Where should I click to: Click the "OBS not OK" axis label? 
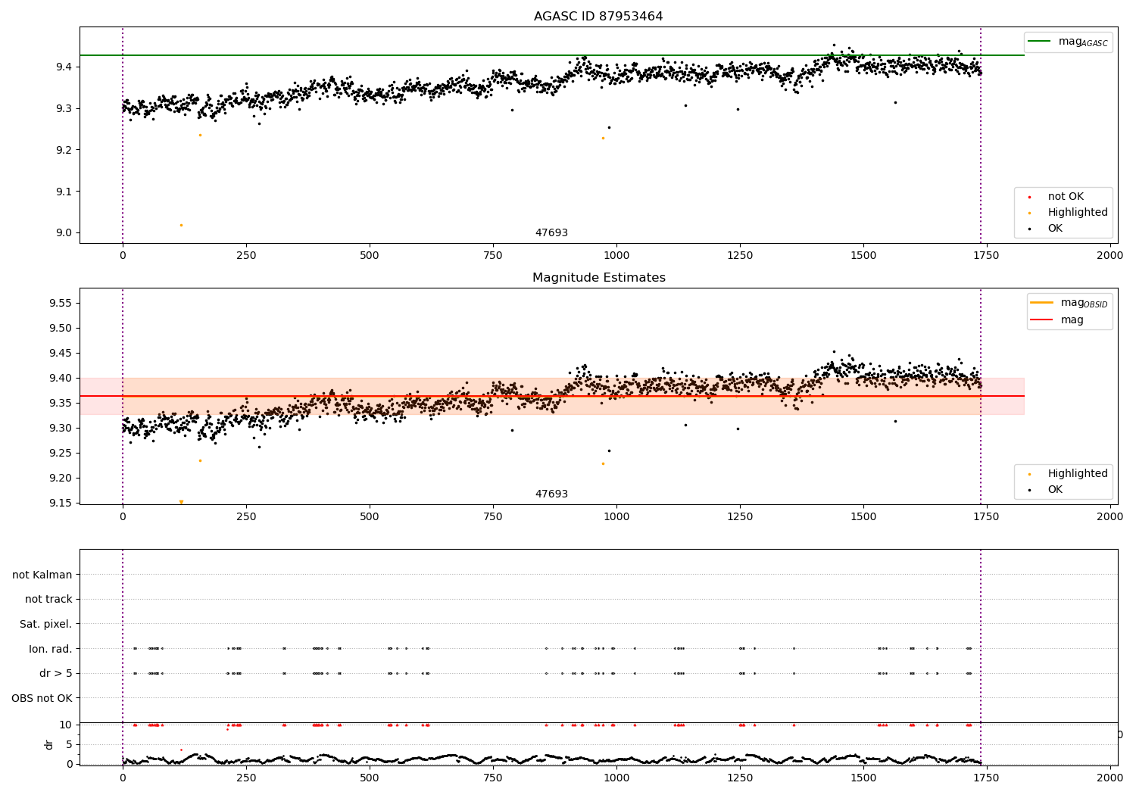tap(42, 698)
